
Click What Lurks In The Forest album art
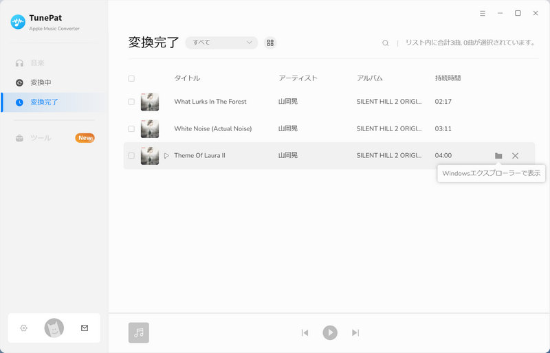click(x=150, y=102)
